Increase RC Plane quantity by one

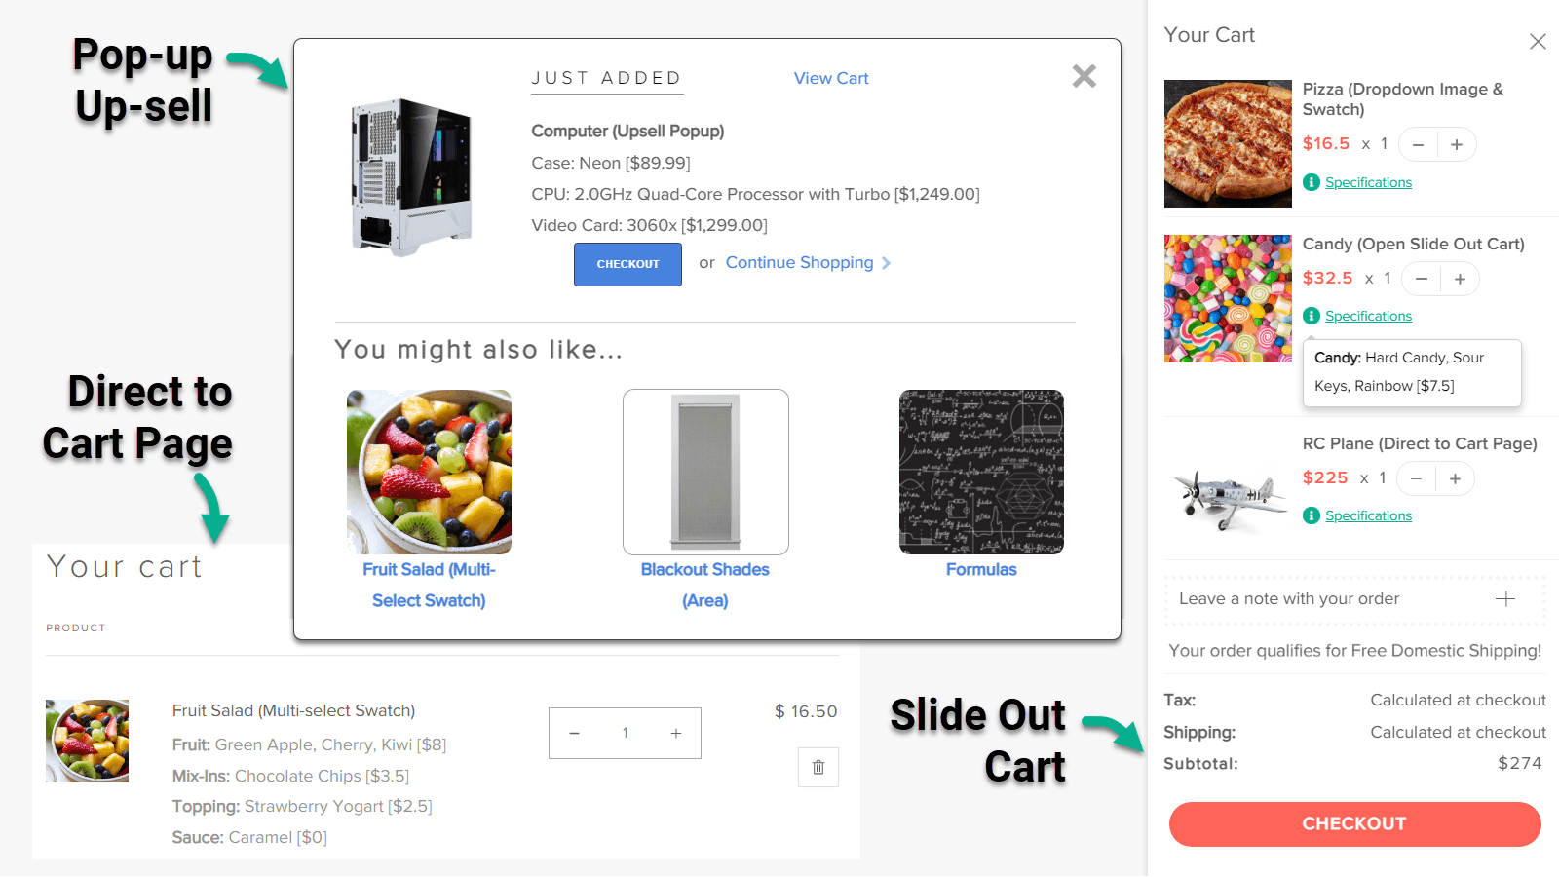pos(1455,479)
